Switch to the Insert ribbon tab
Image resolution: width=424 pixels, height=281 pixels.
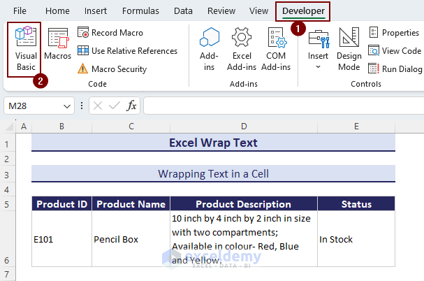[x=96, y=10]
